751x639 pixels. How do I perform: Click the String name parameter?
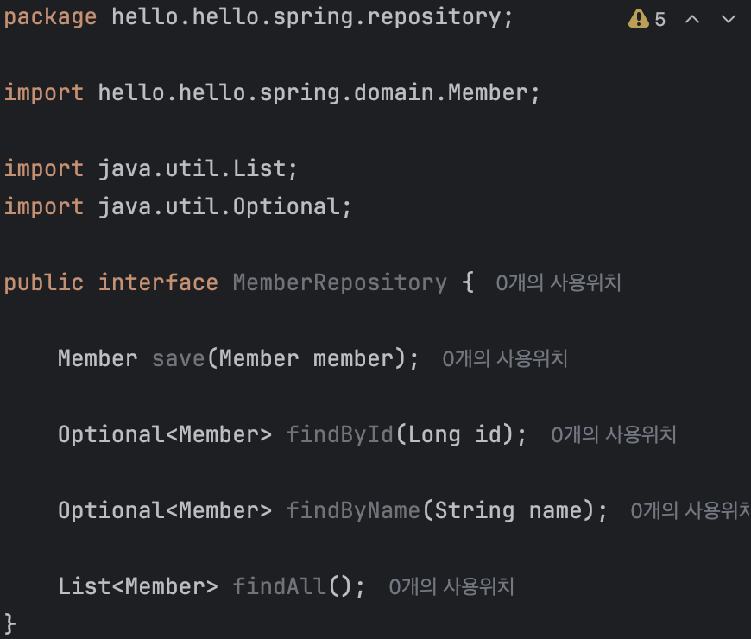point(508,510)
